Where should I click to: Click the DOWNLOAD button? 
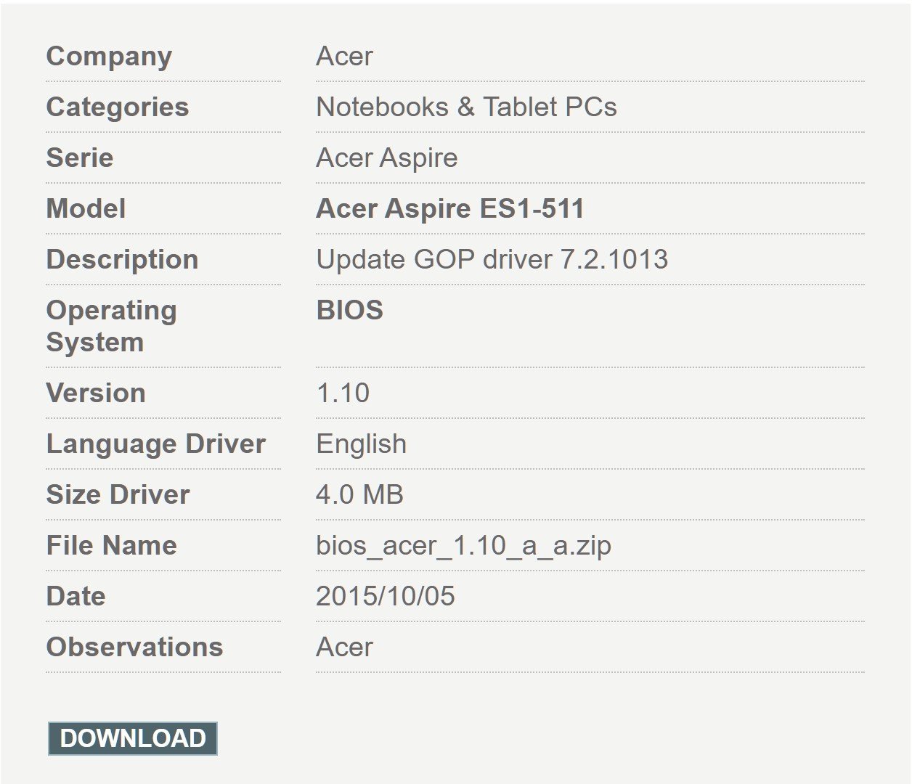click(133, 738)
